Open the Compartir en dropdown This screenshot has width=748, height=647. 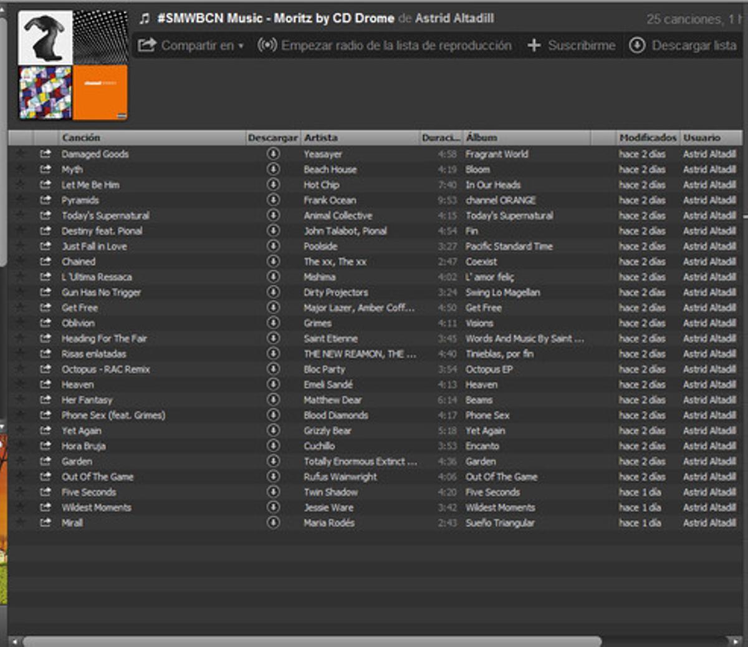190,46
